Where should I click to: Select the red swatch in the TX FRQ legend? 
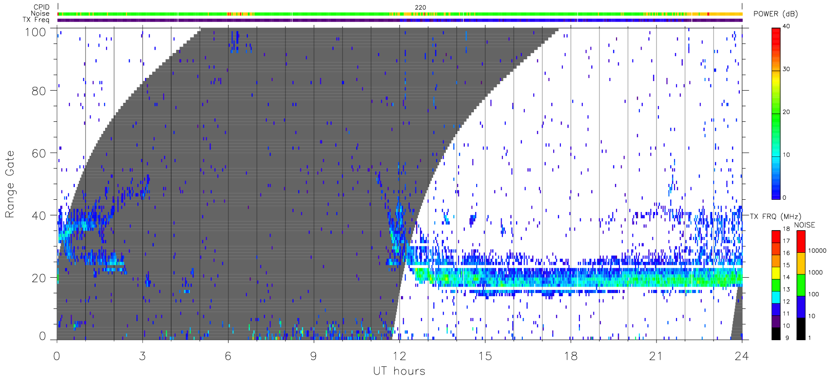point(776,236)
